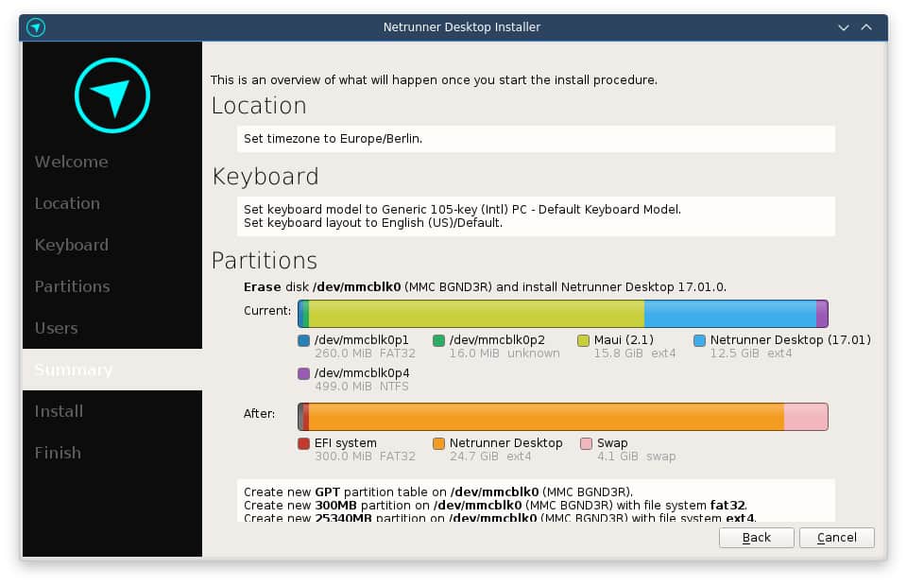The width and height of the screenshot is (907, 586).
Task: Click the 'Maui (2.1)' legend label
Action: click(624, 339)
